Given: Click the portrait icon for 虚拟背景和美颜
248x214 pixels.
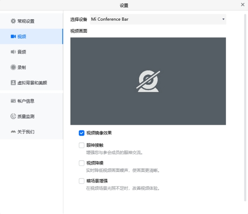Looking at the screenshot, I should click(13, 83).
